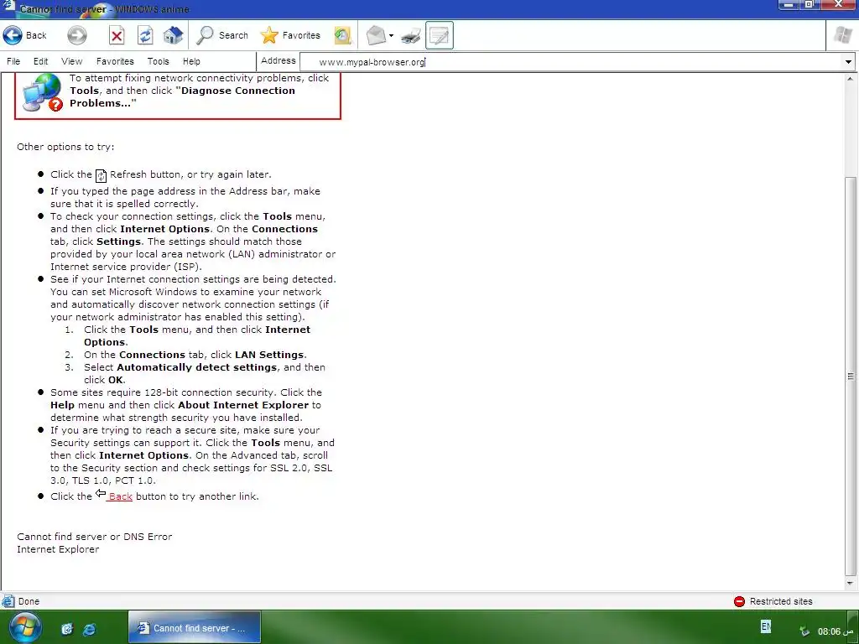859x644 pixels.
Task: Select the Cannot find server taskbar button
Action: 194,627
